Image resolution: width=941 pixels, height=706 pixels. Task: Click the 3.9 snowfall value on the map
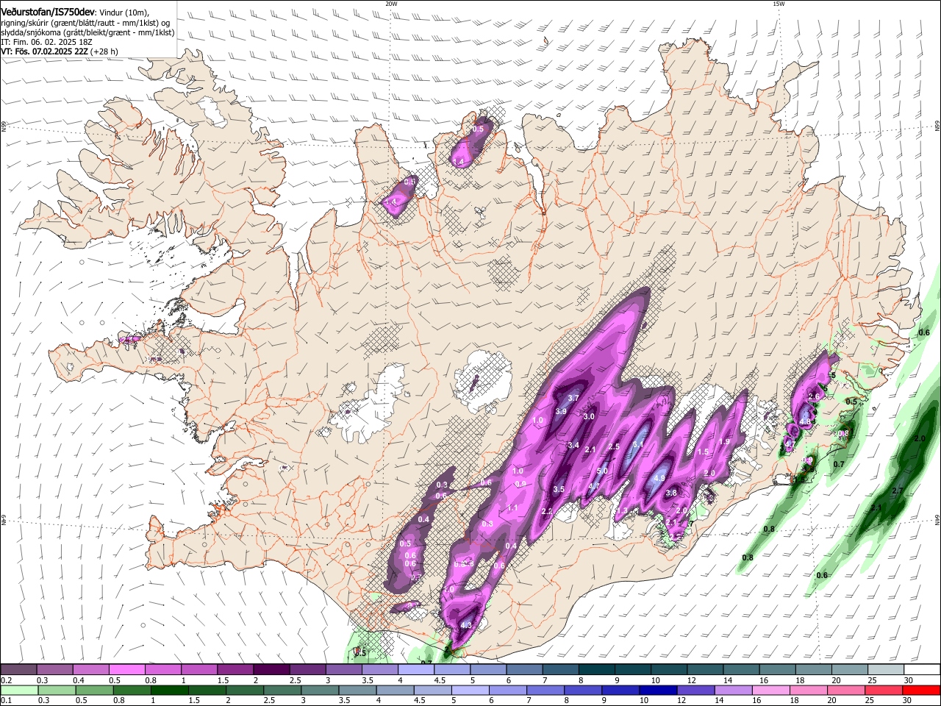point(561,411)
